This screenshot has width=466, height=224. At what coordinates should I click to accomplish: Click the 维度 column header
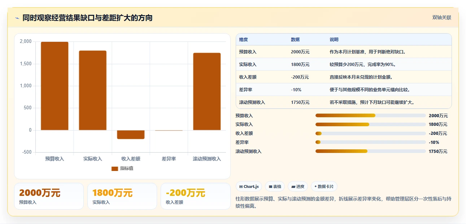pos(243,40)
